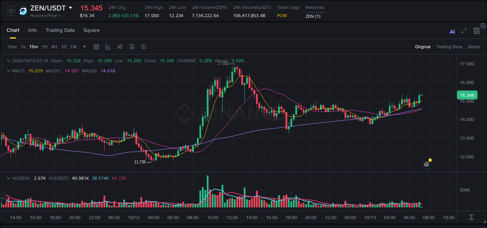Expand chart to fullscreen with diagonal arrows icon
Screen dimensions: 487x228
click(464, 31)
